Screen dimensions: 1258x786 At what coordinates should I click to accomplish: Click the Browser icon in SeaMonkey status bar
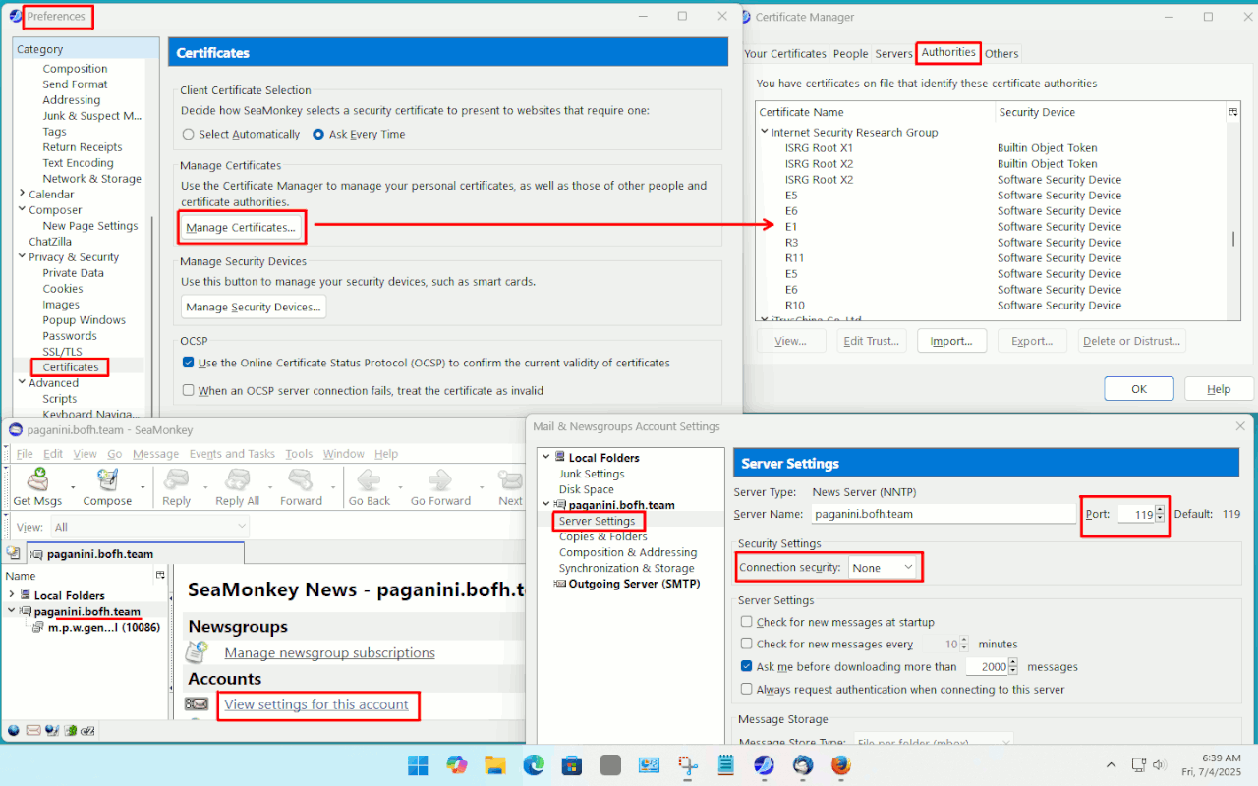(14, 730)
